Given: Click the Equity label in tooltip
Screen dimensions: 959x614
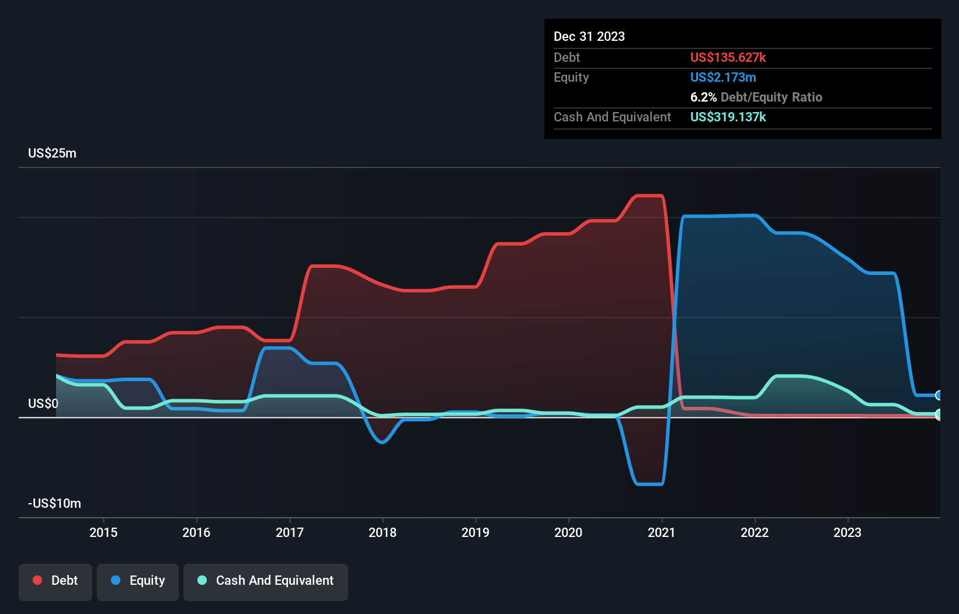Looking at the screenshot, I should (x=571, y=77).
